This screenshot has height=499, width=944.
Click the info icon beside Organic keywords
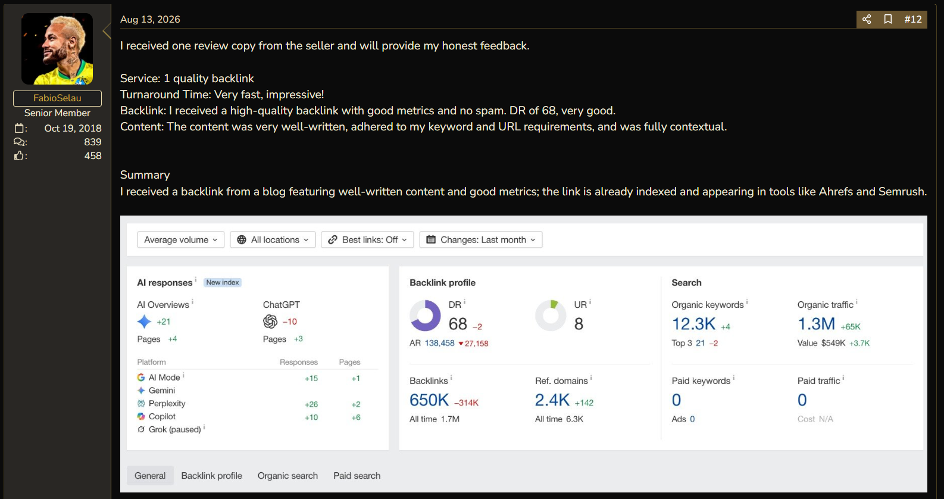747,302
